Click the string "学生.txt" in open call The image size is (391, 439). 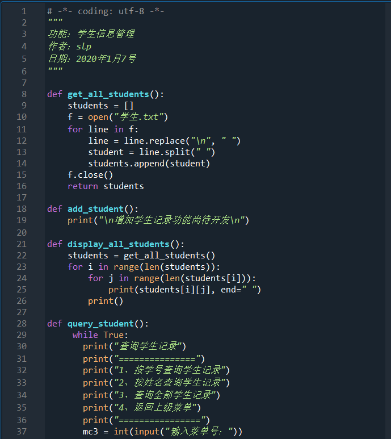139,117
